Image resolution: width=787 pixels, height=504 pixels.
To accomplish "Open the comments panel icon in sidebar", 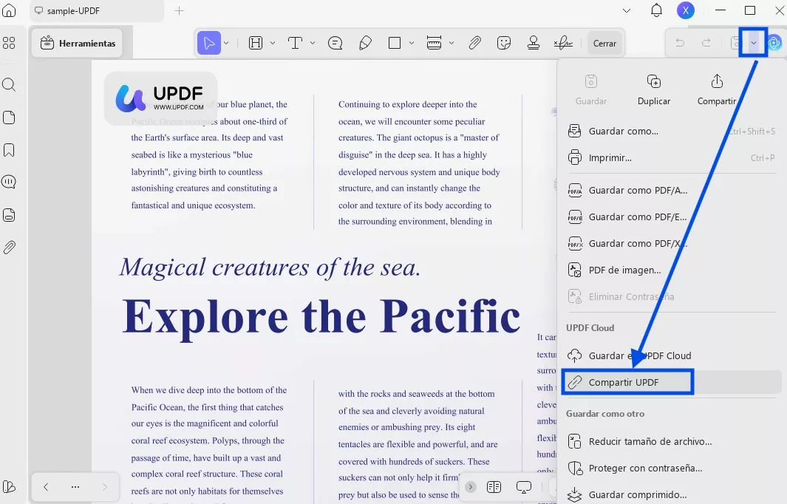I will tap(9, 182).
